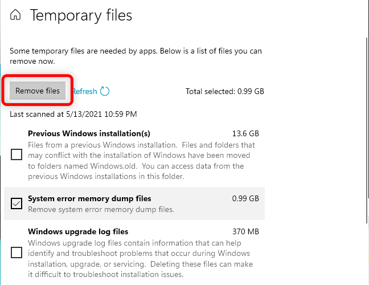Uncheck the System error memory dump files checkbox
Image resolution: width=369 pixels, height=285 pixels.
tap(17, 203)
